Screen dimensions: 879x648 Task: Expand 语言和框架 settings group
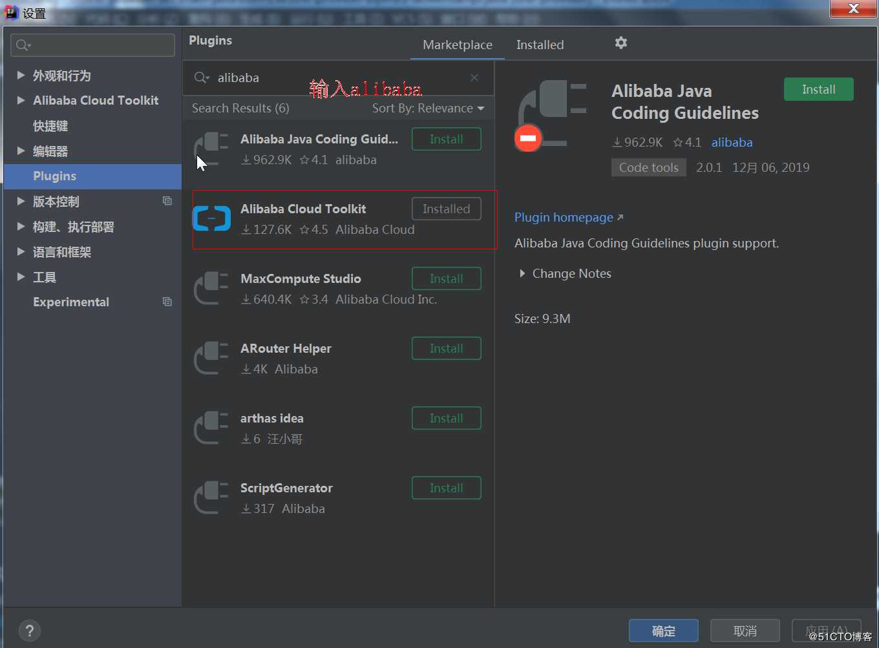(x=21, y=251)
